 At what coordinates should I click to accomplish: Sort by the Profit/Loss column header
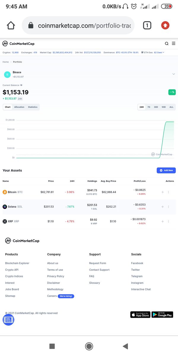tap(139, 181)
